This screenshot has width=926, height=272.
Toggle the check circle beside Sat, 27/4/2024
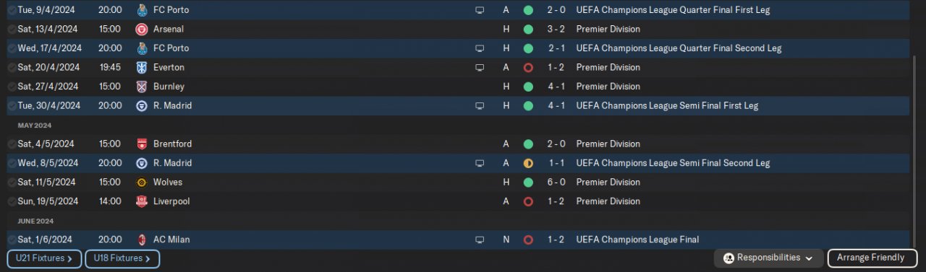click(x=12, y=87)
